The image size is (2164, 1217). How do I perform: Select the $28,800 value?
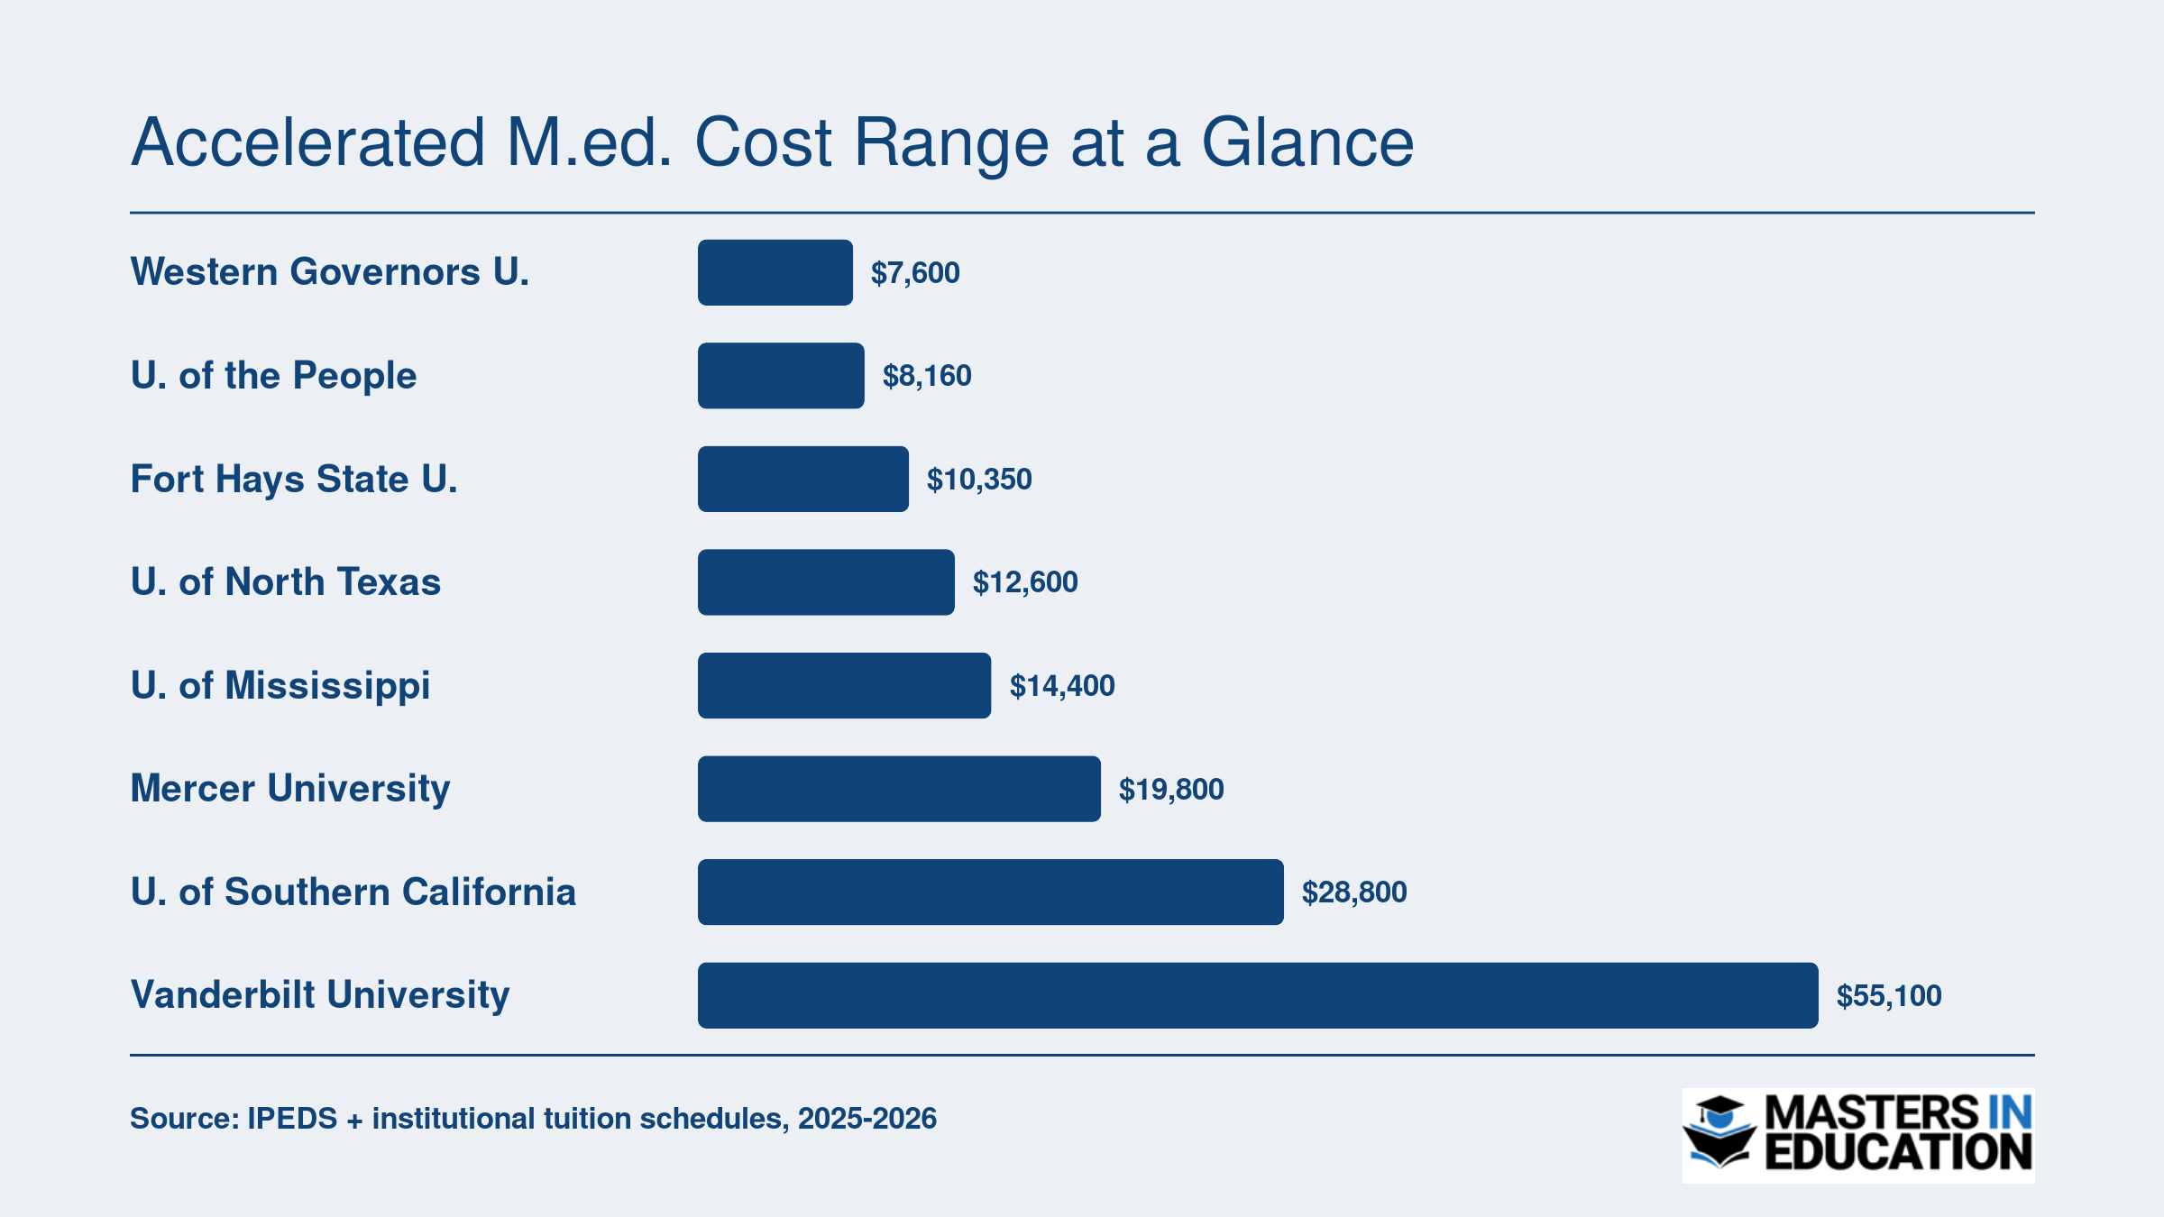click(x=1354, y=892)
